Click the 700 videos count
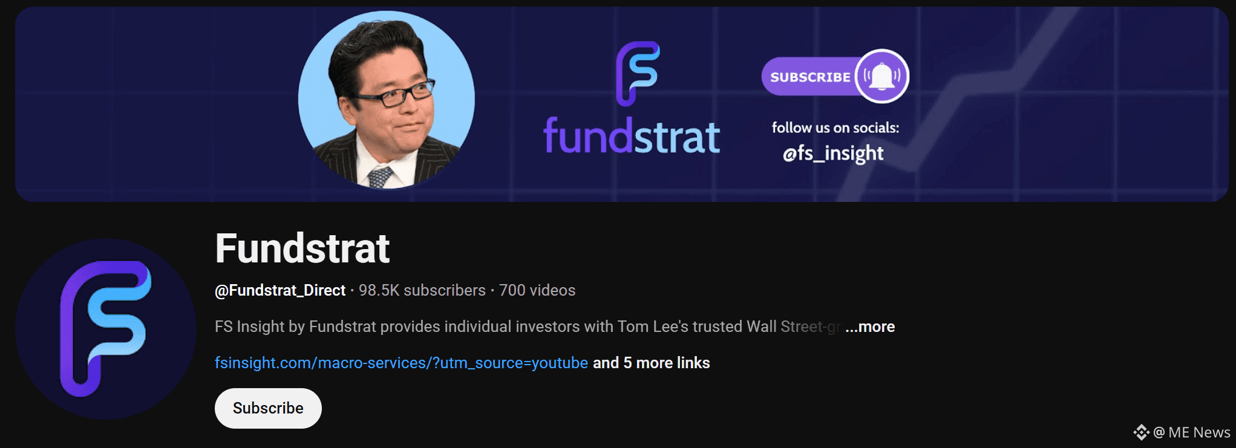The width and height of the screenshot is (1236, 448). coord(537,290)
